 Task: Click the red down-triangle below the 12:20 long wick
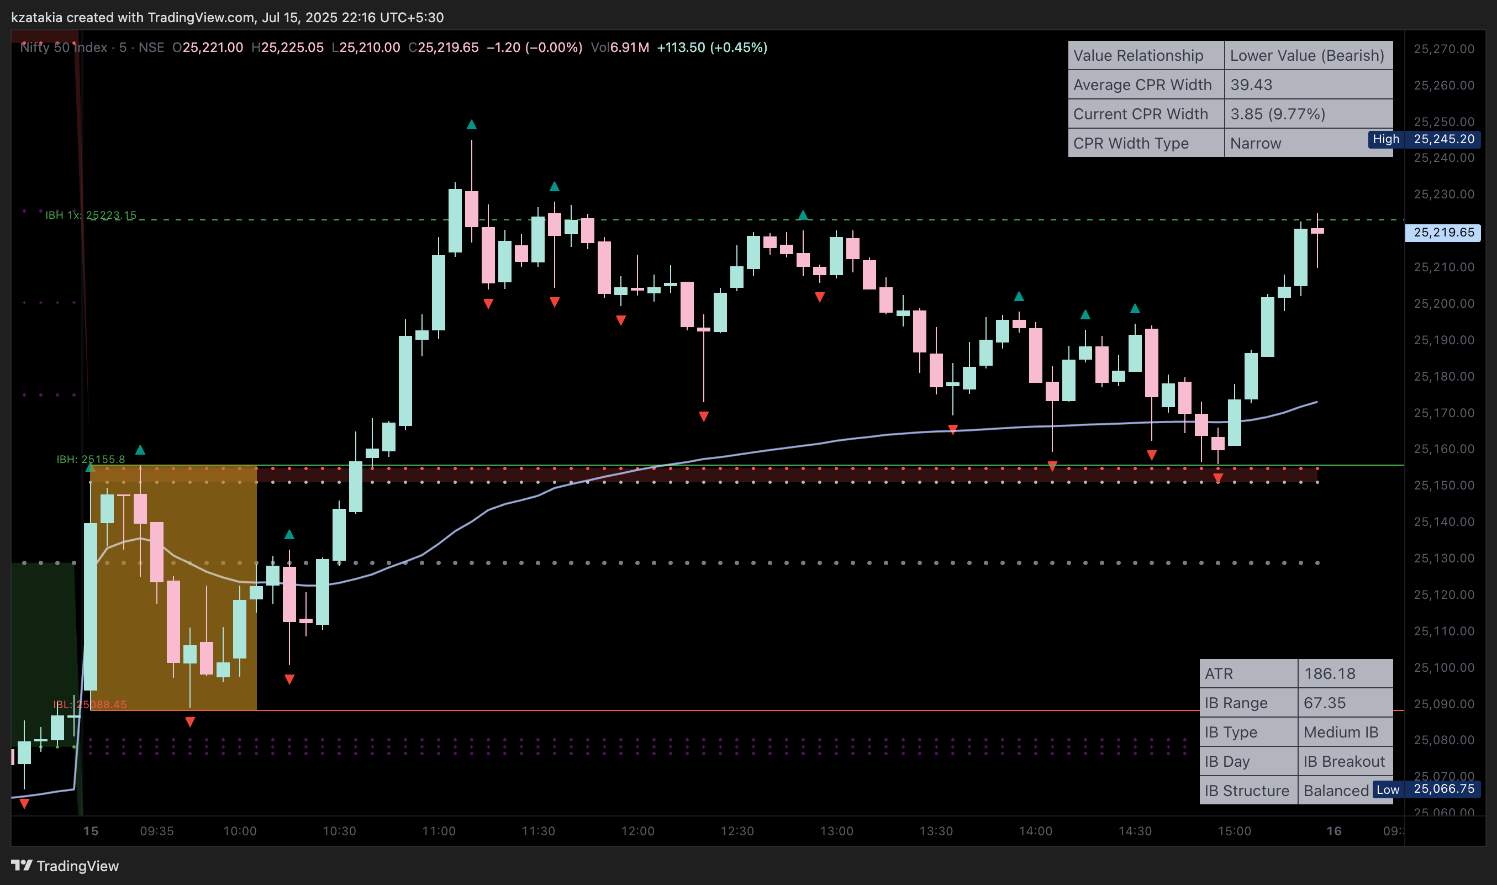704,417
